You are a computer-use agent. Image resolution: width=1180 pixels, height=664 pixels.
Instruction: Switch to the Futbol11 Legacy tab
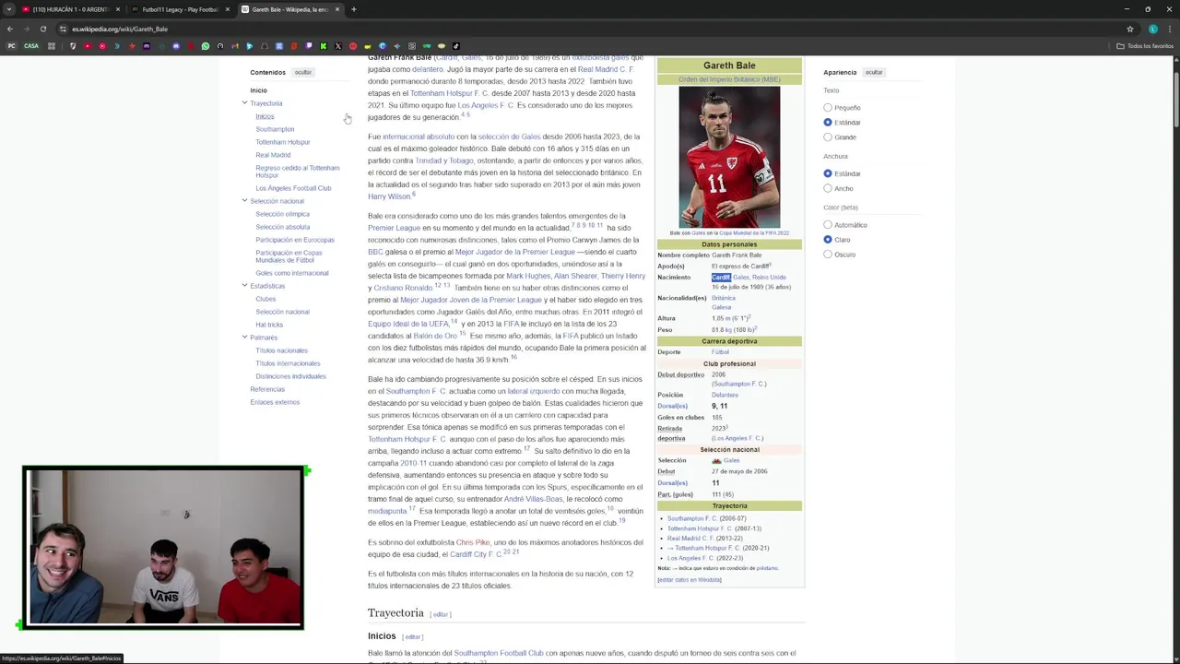[180, 9]
